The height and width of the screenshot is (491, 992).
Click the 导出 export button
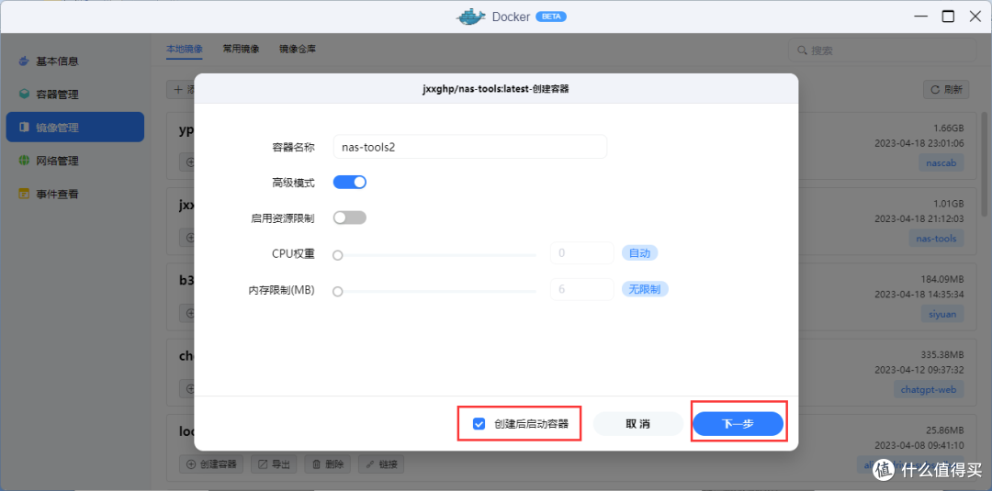pos(274,464)
